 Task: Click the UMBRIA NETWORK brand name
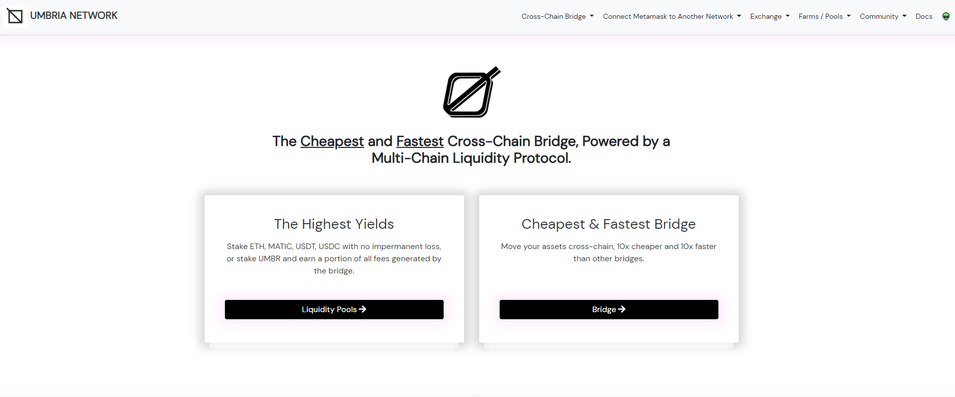pyautogui.click(x=74, y=16)
